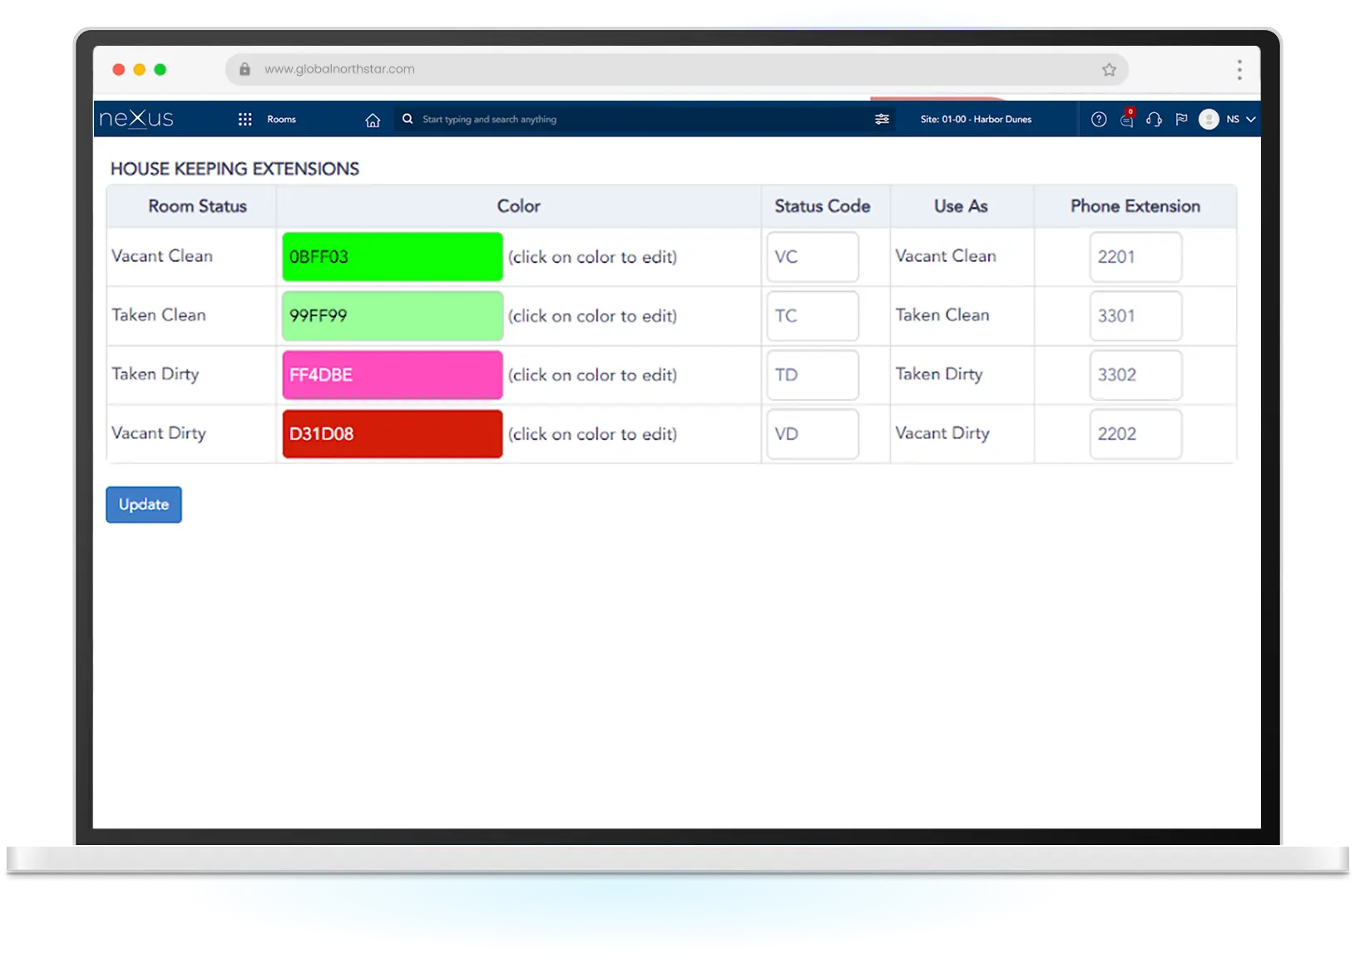The width and height of the screenshot is (1355, 969).
Task: Edit the Taken Dirty FF4DBE color
Action: click(392, 374)
